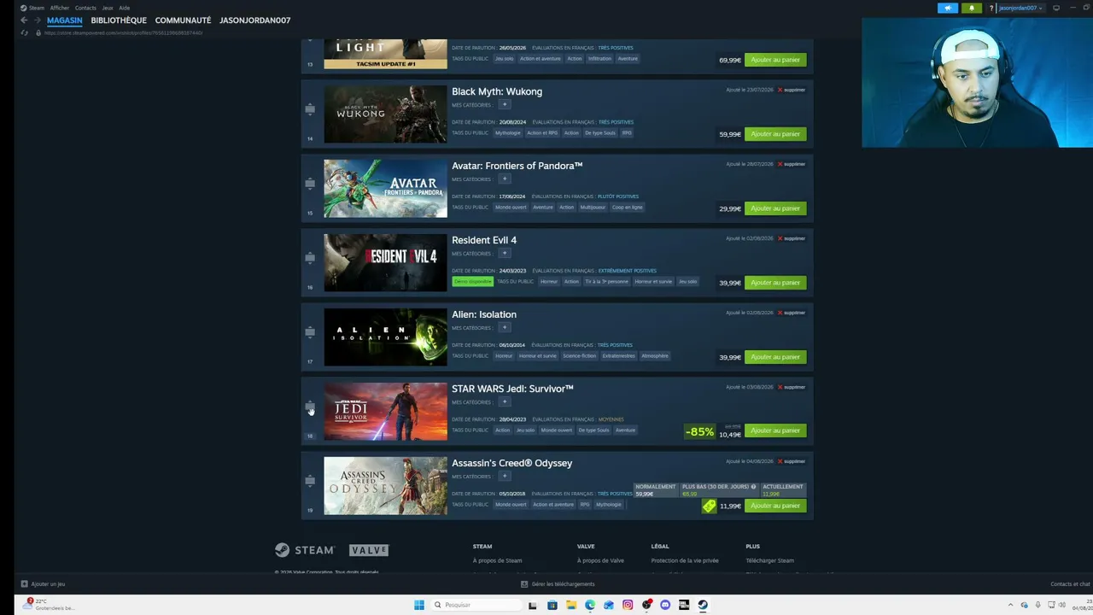This screenshot has height=615, width=1093.
Task: Add Assassin's Creed Odyssey to cart
Action: pos(775,506)
